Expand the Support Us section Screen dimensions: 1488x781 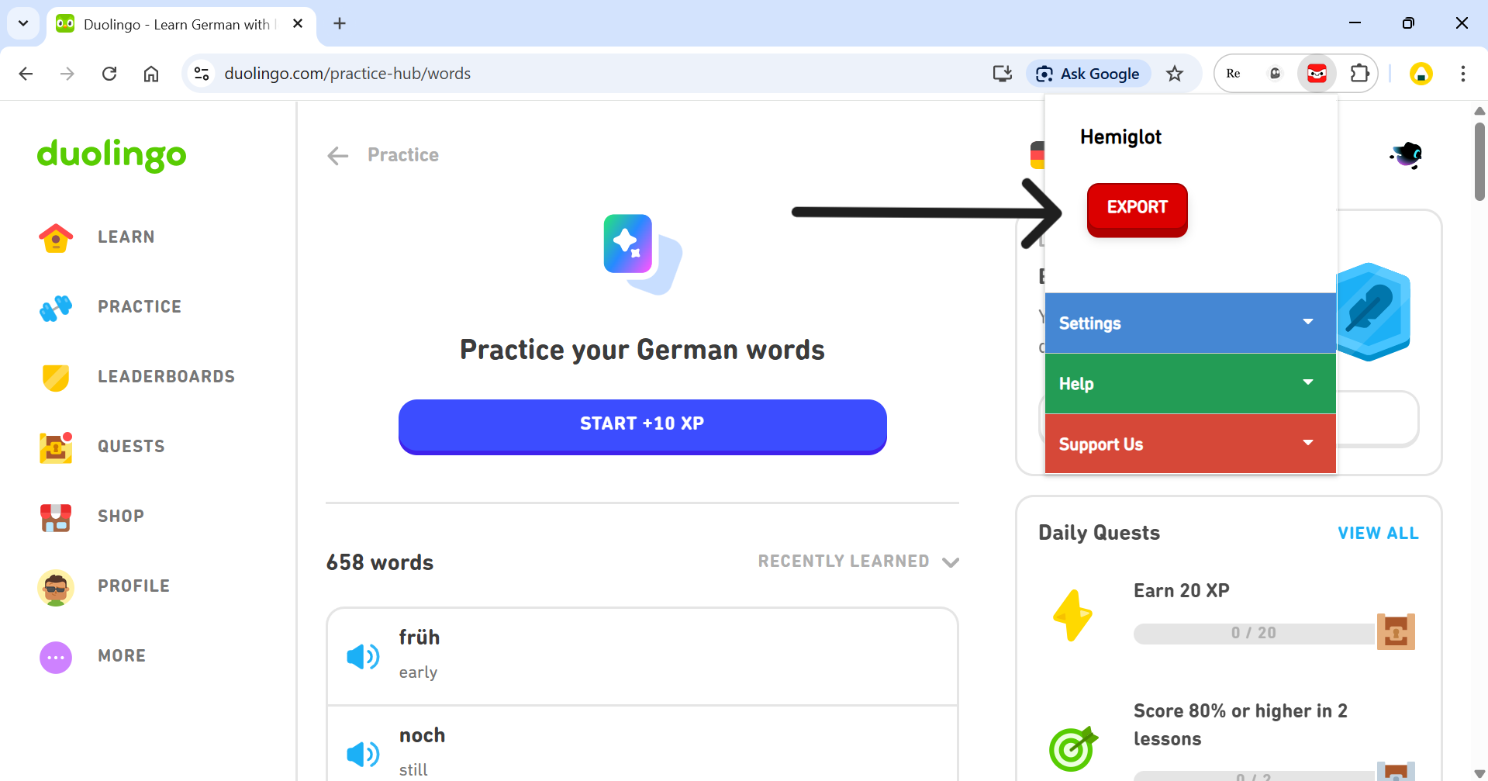click(x=1189, y=444)
